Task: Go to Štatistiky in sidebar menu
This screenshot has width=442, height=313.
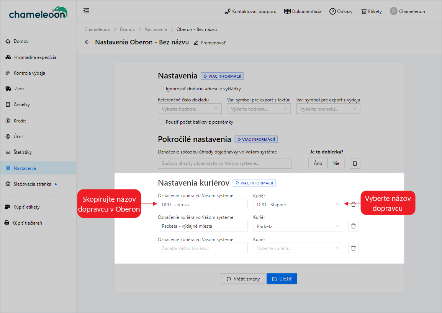Action: (x=23, y=152)
